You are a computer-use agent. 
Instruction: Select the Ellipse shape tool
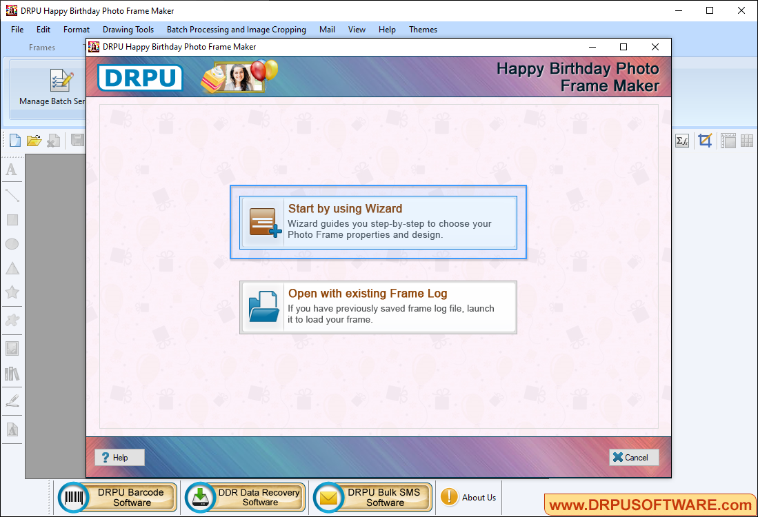11,244
